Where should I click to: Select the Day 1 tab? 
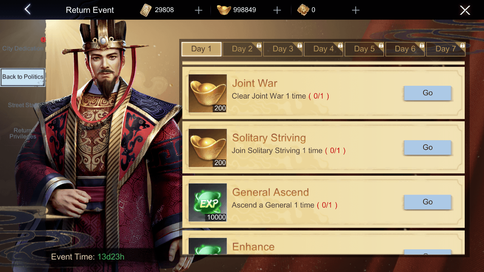pyautogui.click(x=202, y=49)
